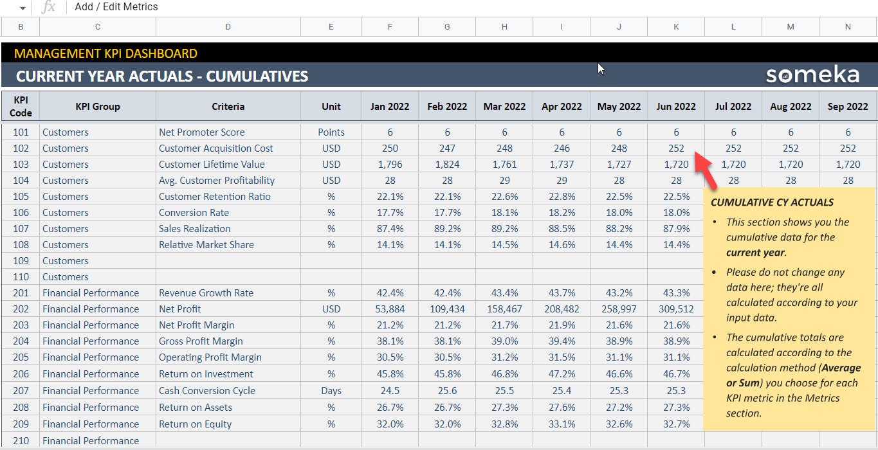
Task: Select the Net Profit criteria cell
Action: (x=228, y=309)
